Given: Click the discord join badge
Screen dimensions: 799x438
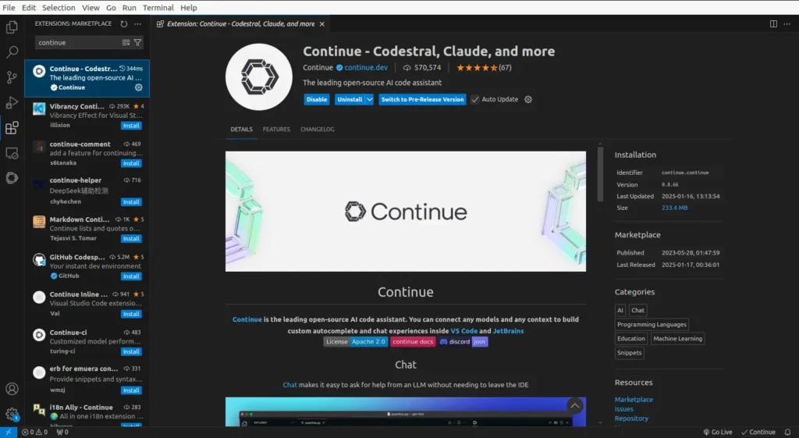Looking at the screenshot, I should [463, 342].
